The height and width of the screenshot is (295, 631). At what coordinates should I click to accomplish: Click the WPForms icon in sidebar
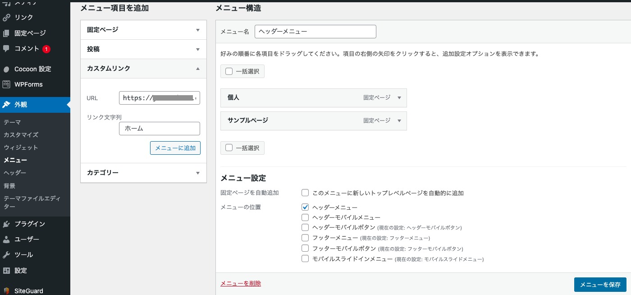6,84
